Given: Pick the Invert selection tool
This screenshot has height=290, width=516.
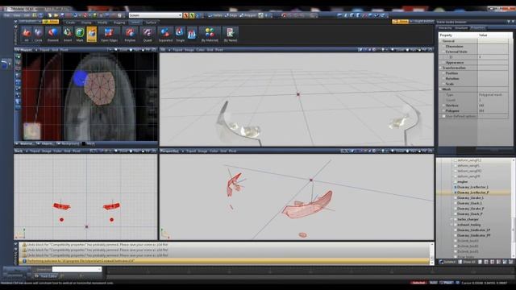Looking at the screenshot, I should coord(68,35).
